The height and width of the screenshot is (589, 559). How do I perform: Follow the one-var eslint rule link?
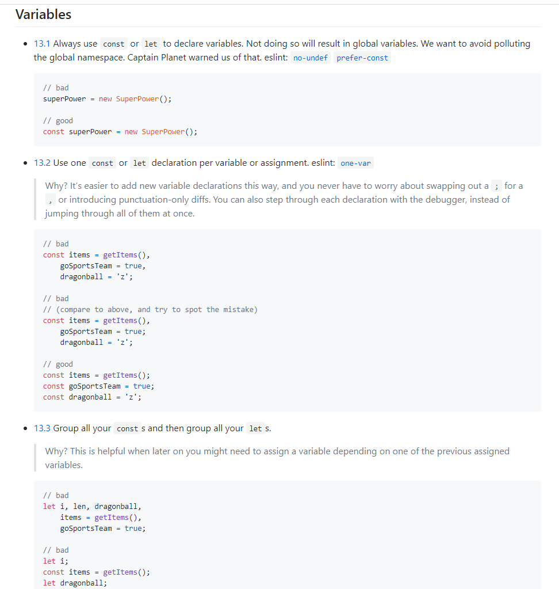(x=355, y=163)
